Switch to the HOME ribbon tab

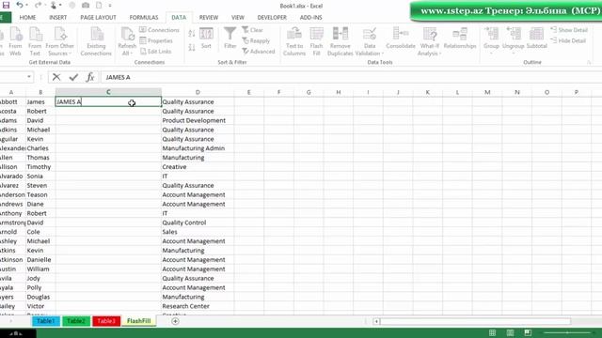(x=27, y=18)
